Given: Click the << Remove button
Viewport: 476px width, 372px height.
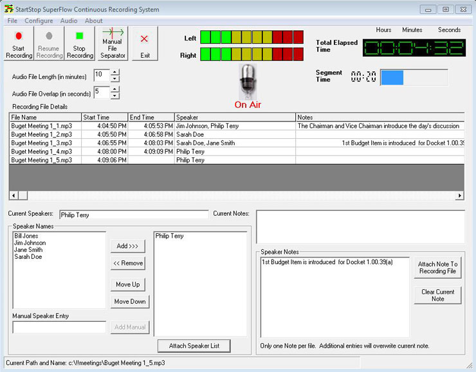Looking at the screenshot, I should coord(128,263).
